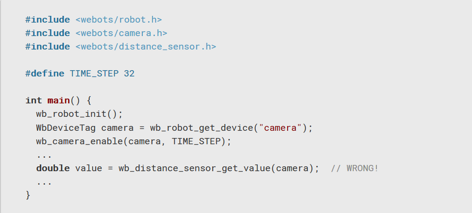
Task: Click the ellipsis line after wb_camera_enable
Action: point(44,155)
